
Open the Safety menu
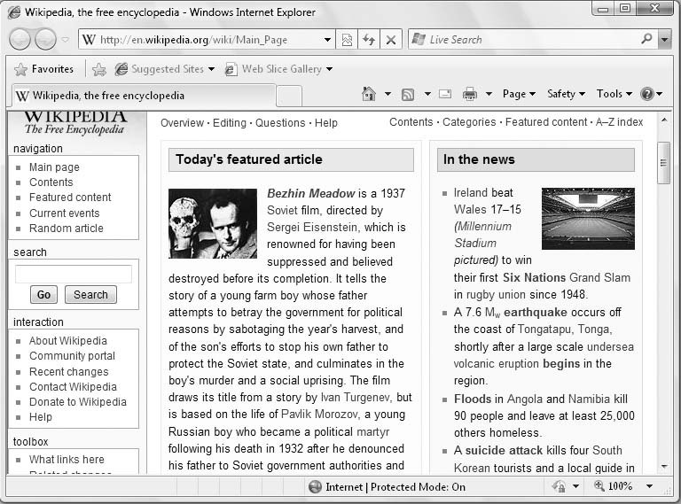[x=566, y=94]
